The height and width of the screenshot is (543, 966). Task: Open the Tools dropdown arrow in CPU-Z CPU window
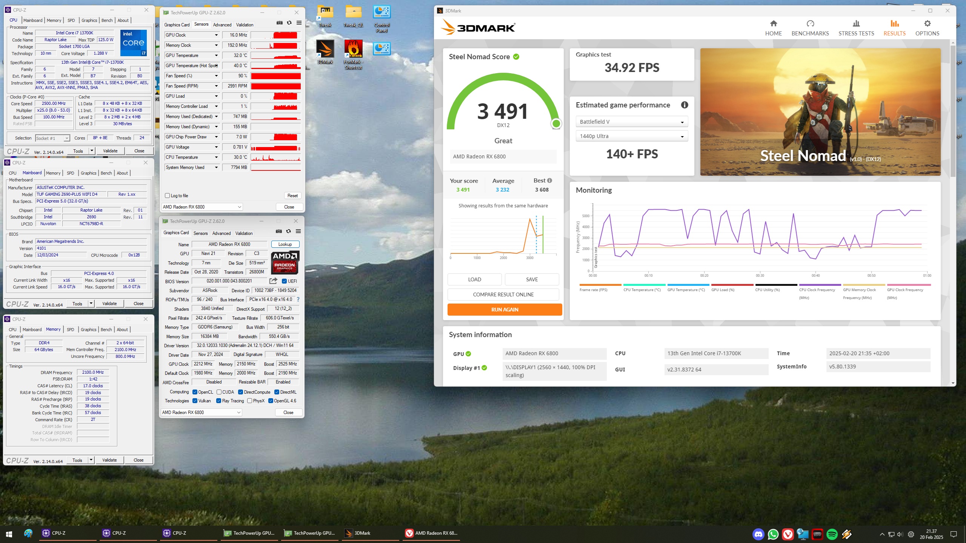[x=92, y=151]
